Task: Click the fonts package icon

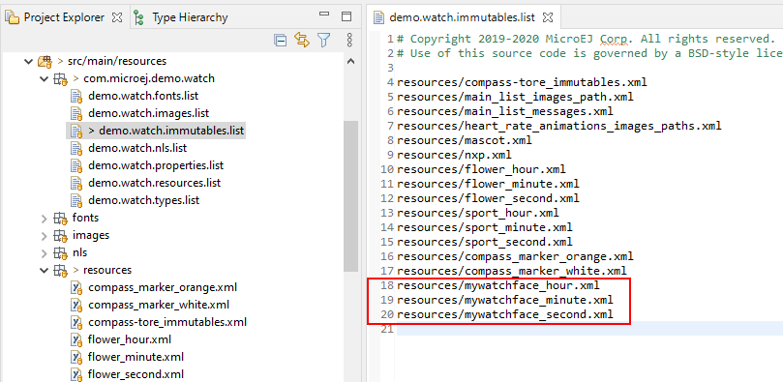Action: click(x=60, y=219)
